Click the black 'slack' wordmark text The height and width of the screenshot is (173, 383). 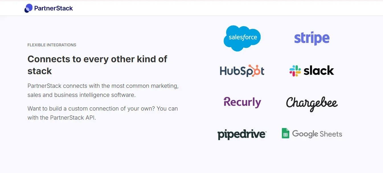click(319, 70)
